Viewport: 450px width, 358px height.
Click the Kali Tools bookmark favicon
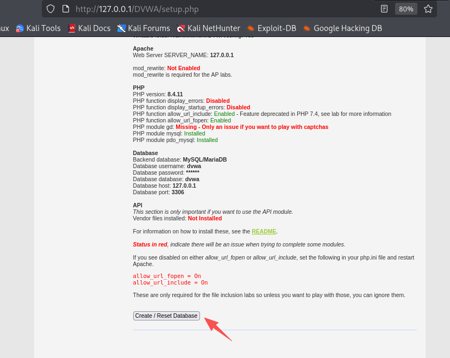[20, 28]
